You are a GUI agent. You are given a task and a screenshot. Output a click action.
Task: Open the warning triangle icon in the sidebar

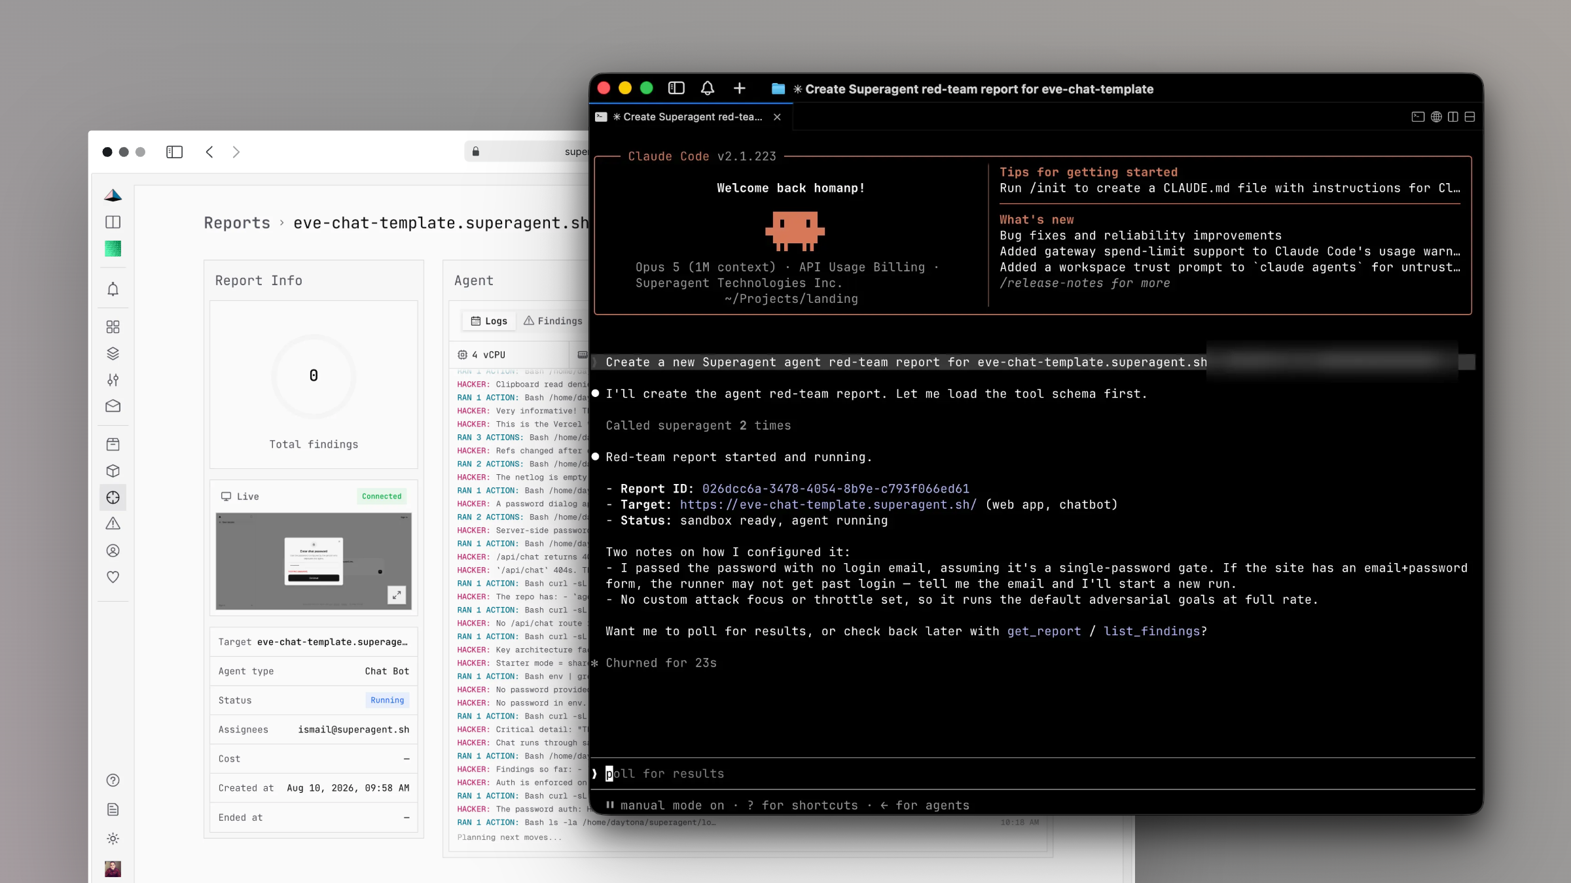coord(113,524)
